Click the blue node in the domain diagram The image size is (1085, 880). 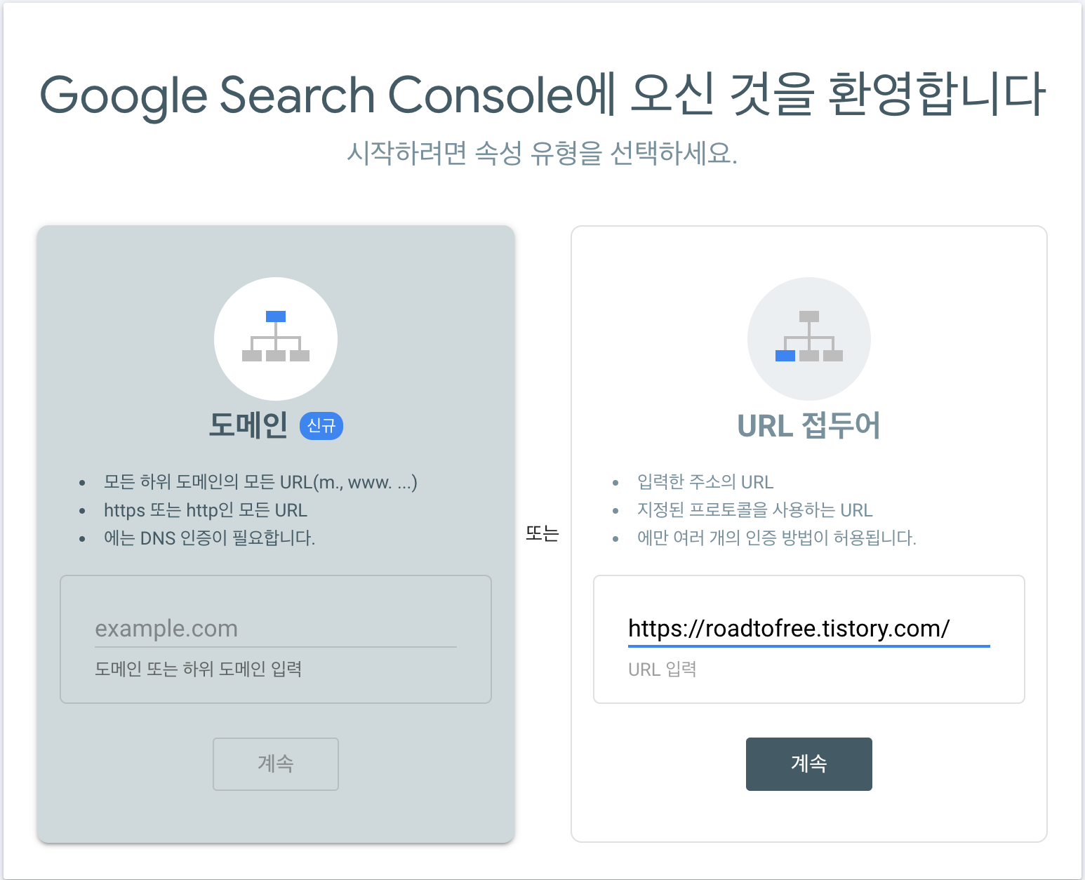pos(275,316)
